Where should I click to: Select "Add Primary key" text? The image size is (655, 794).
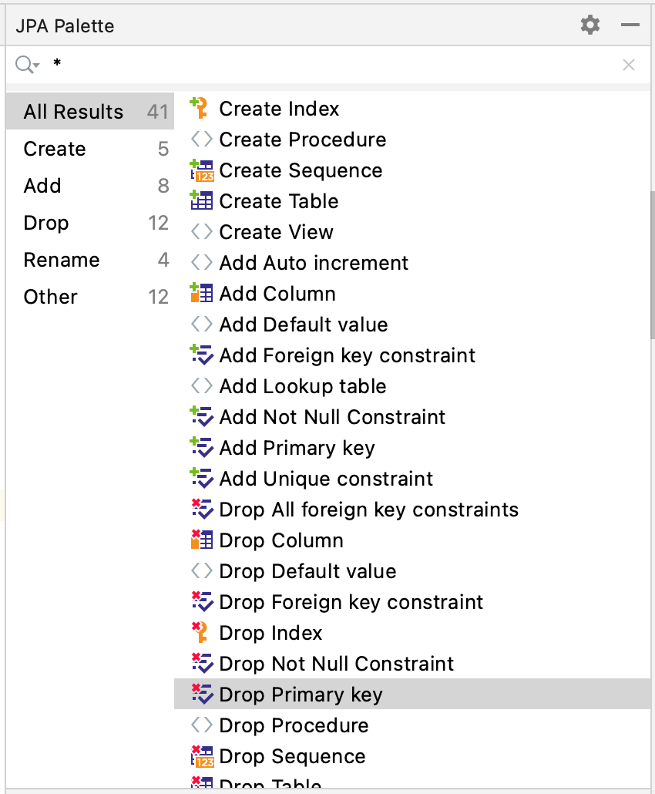coord(297,449)
